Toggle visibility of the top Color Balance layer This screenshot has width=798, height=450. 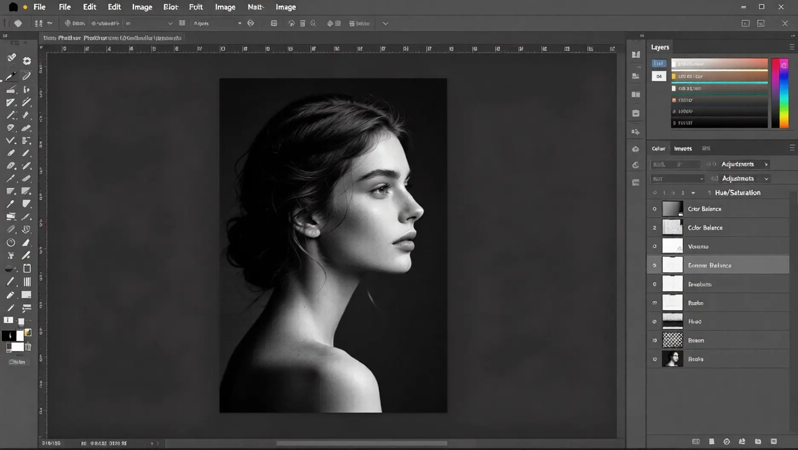(x=654, y=209)
